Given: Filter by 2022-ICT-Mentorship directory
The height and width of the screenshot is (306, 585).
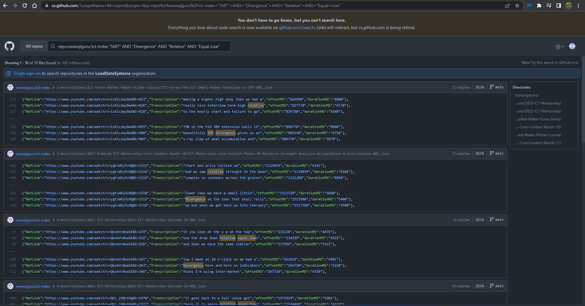Looking at the screenshot, I should click(x=538, y=111).
